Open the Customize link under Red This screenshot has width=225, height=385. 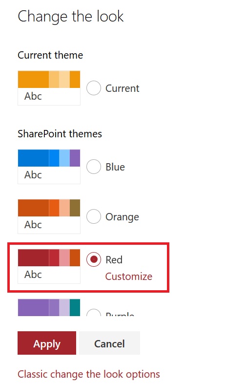(129, 277)
